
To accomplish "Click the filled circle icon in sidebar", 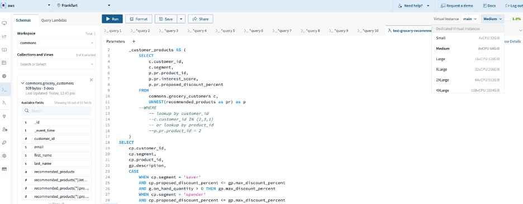I will 4,76.
